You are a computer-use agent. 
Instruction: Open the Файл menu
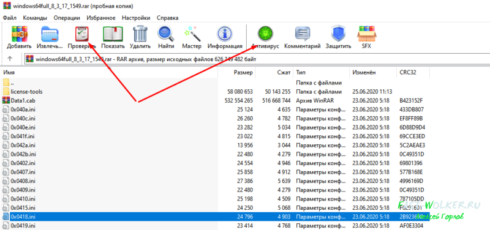click(10, 18)
